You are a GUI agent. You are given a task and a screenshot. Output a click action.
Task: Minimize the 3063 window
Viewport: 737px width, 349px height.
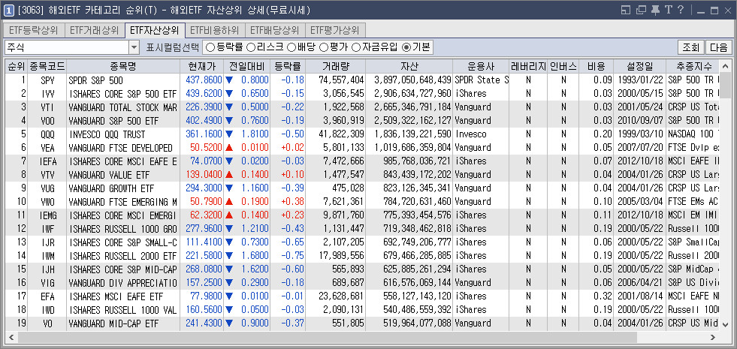click(x=701, y=11)
